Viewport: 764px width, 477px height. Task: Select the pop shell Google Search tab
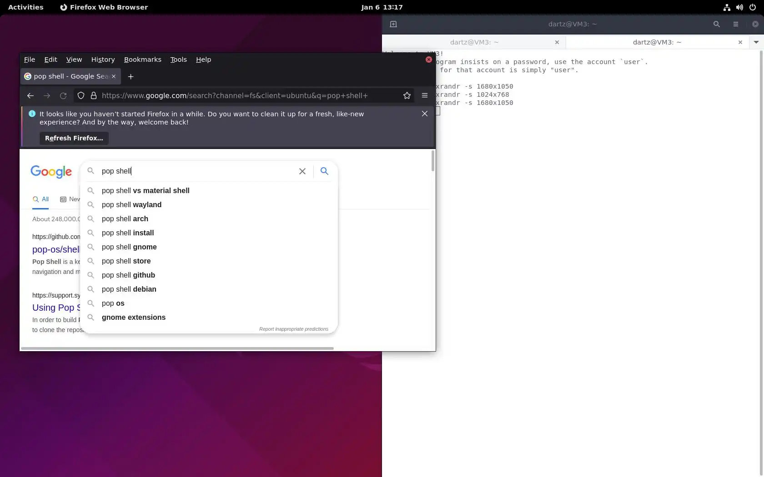click(70, 76)
